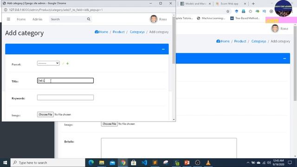Open Machine Learning bookmark
The width and height of the screenshot is (297, 167).
[x=211, y=18]
